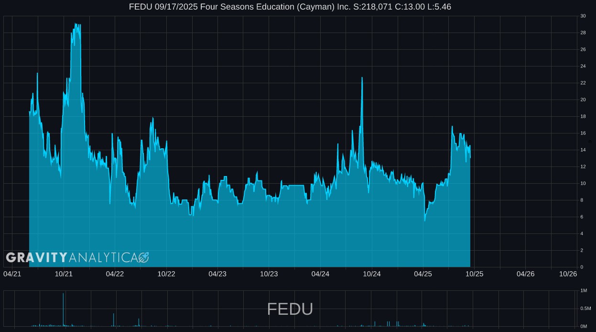Click the '10/23' date axis label

pyautogui.click(x=269, y=274)
